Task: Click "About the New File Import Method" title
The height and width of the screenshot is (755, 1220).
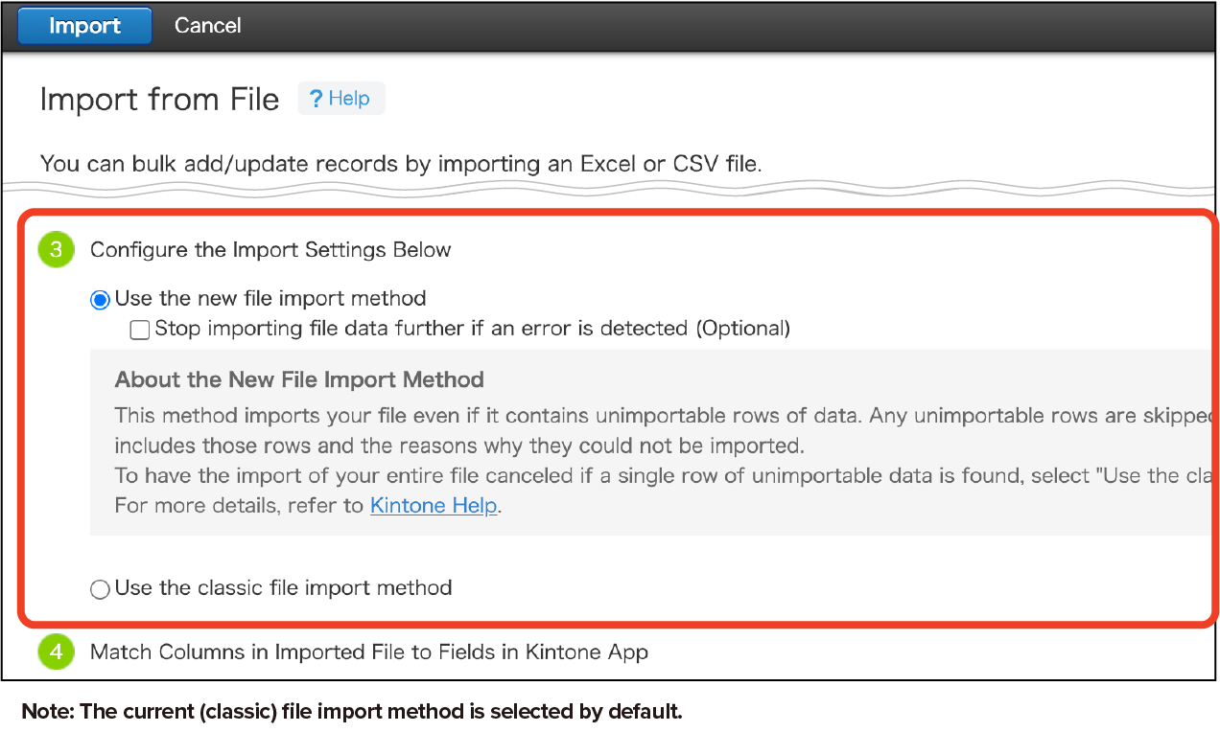Action: coord(299,380)
